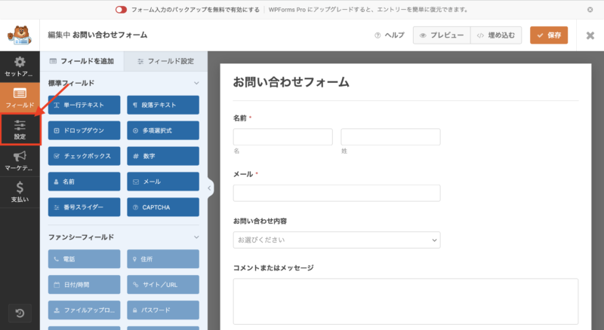Image resolution: width=604 pixels, height=330 pixels.
Task: Add the 電話 phone field
Action: (84, 259)
